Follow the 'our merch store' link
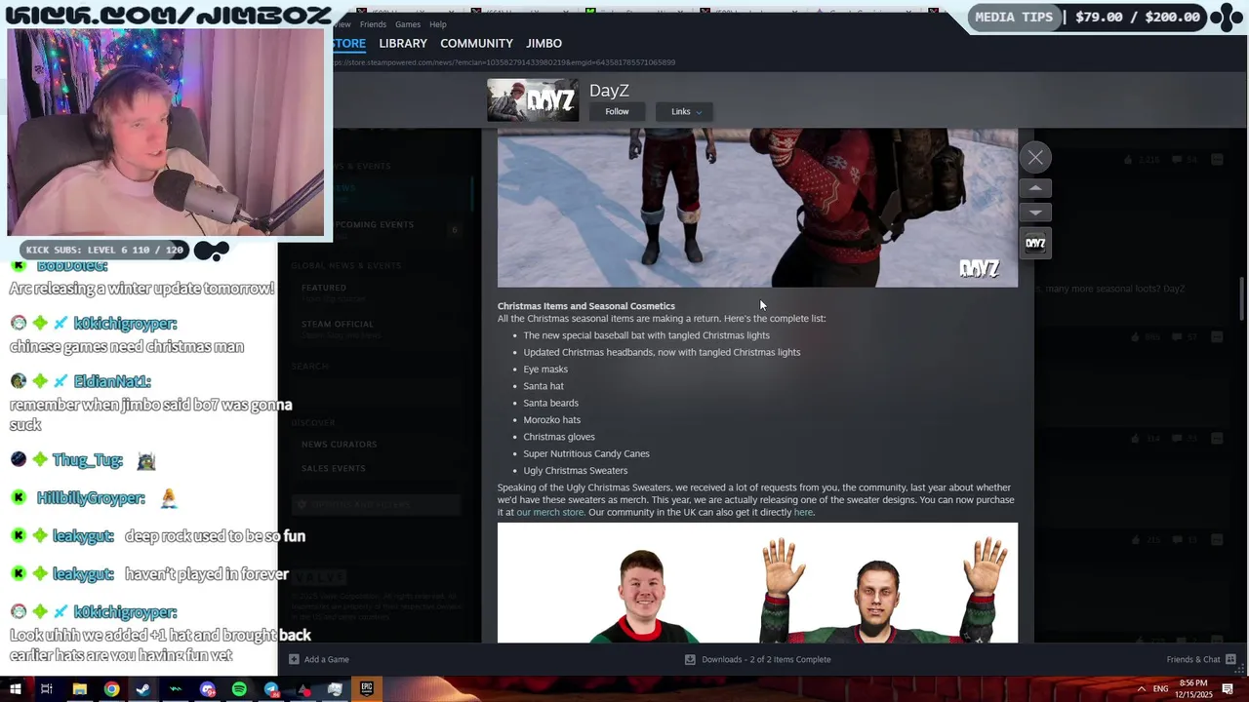The height and width of the screenshot is (702, 1249). click(x=550, y=512)
